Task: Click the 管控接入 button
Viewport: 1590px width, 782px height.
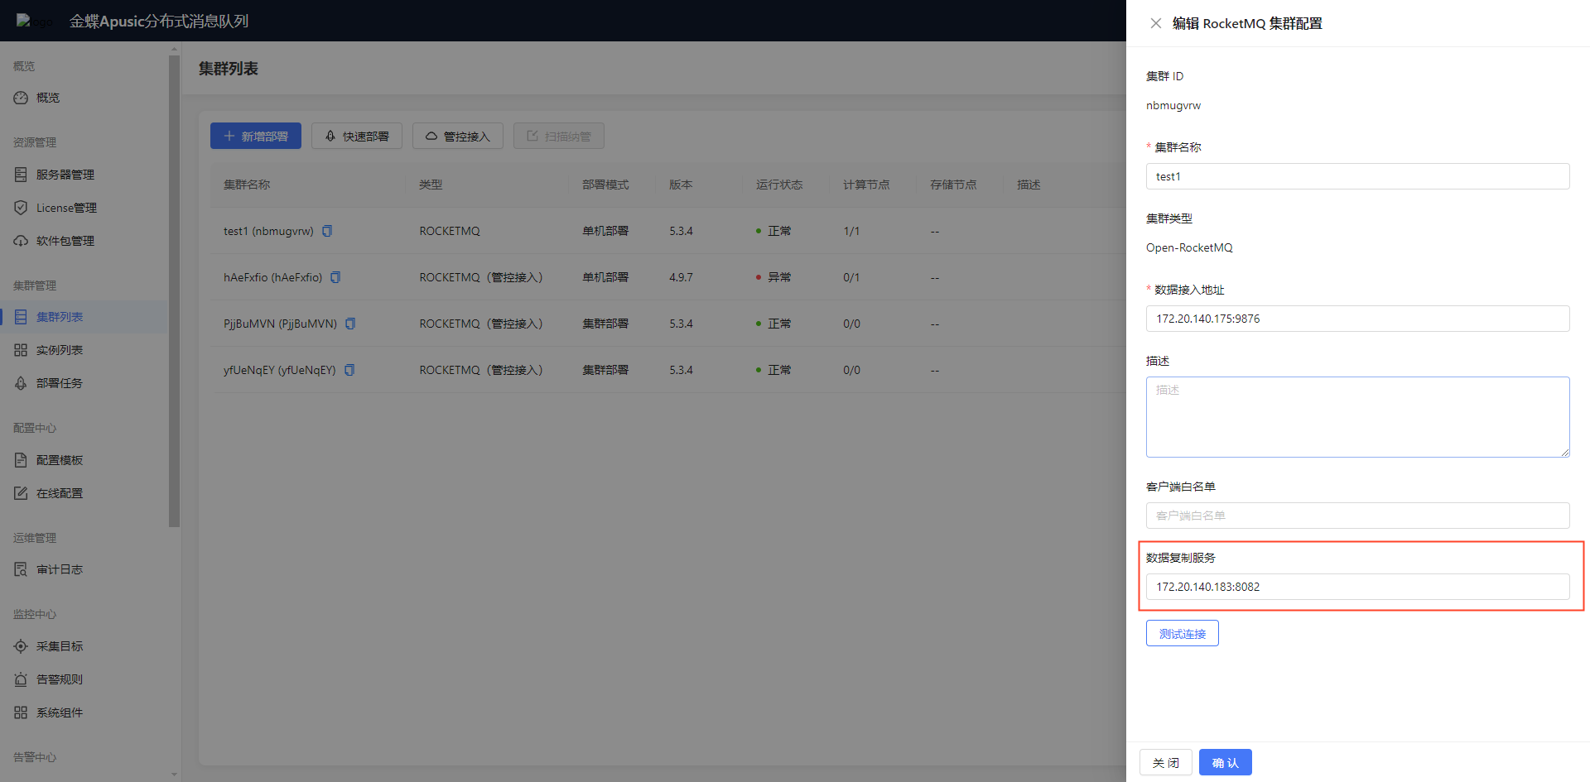Action: 458,136
